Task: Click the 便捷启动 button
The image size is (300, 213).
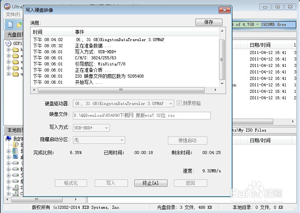Action: tap(187, 140)
